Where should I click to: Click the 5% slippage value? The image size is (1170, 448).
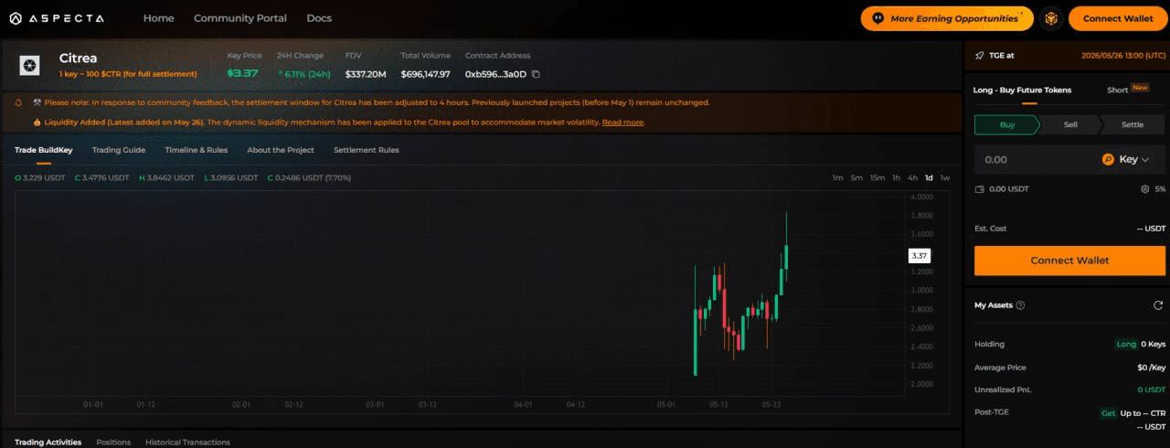(x=1160, y=189)
